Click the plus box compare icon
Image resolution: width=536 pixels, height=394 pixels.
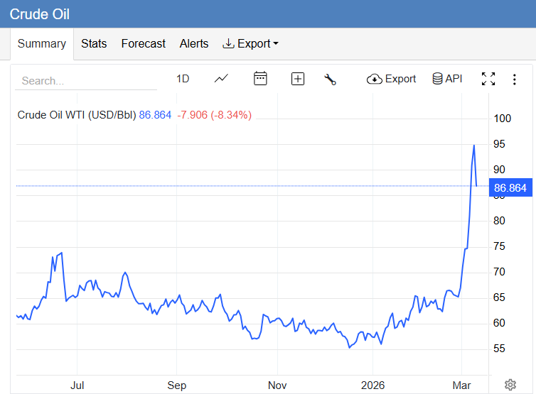coord(298,79)
